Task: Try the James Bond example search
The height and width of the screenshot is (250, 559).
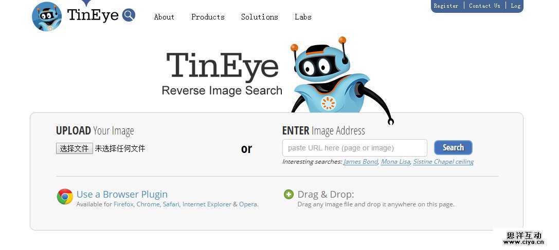Action: coord(360,162)
